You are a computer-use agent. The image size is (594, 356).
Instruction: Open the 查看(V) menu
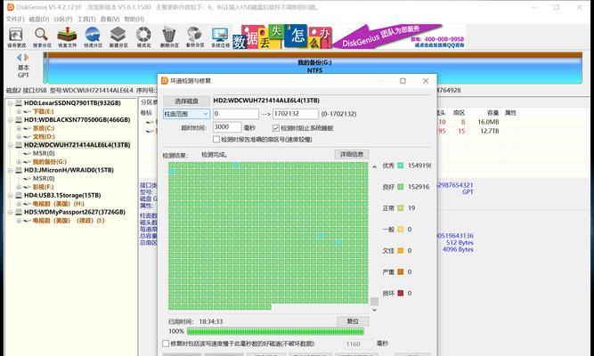point(110,19)
